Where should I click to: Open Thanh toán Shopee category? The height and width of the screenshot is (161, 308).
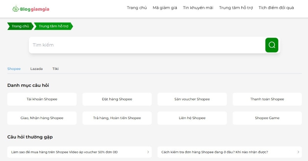[267, 99]
